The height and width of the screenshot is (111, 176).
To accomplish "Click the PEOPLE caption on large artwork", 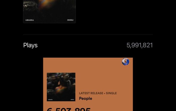I will (70, 20).
